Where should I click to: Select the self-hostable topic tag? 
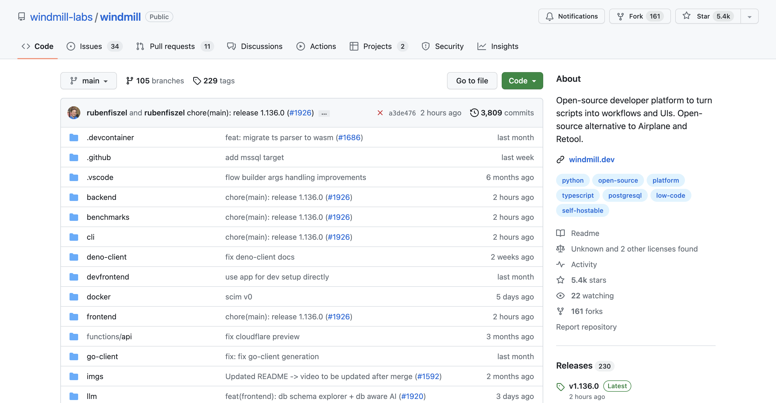click(582, 210)
